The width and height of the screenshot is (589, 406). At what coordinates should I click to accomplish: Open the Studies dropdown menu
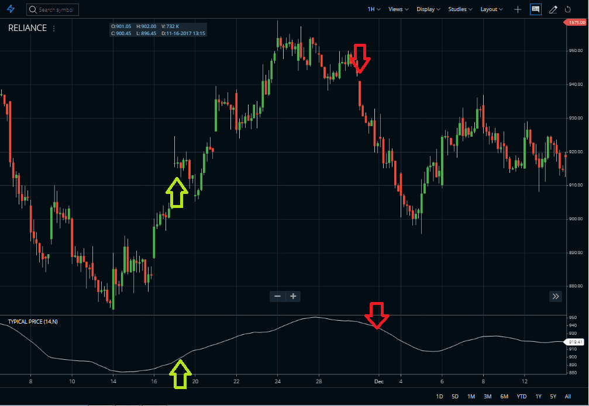(x=460, y=9)
